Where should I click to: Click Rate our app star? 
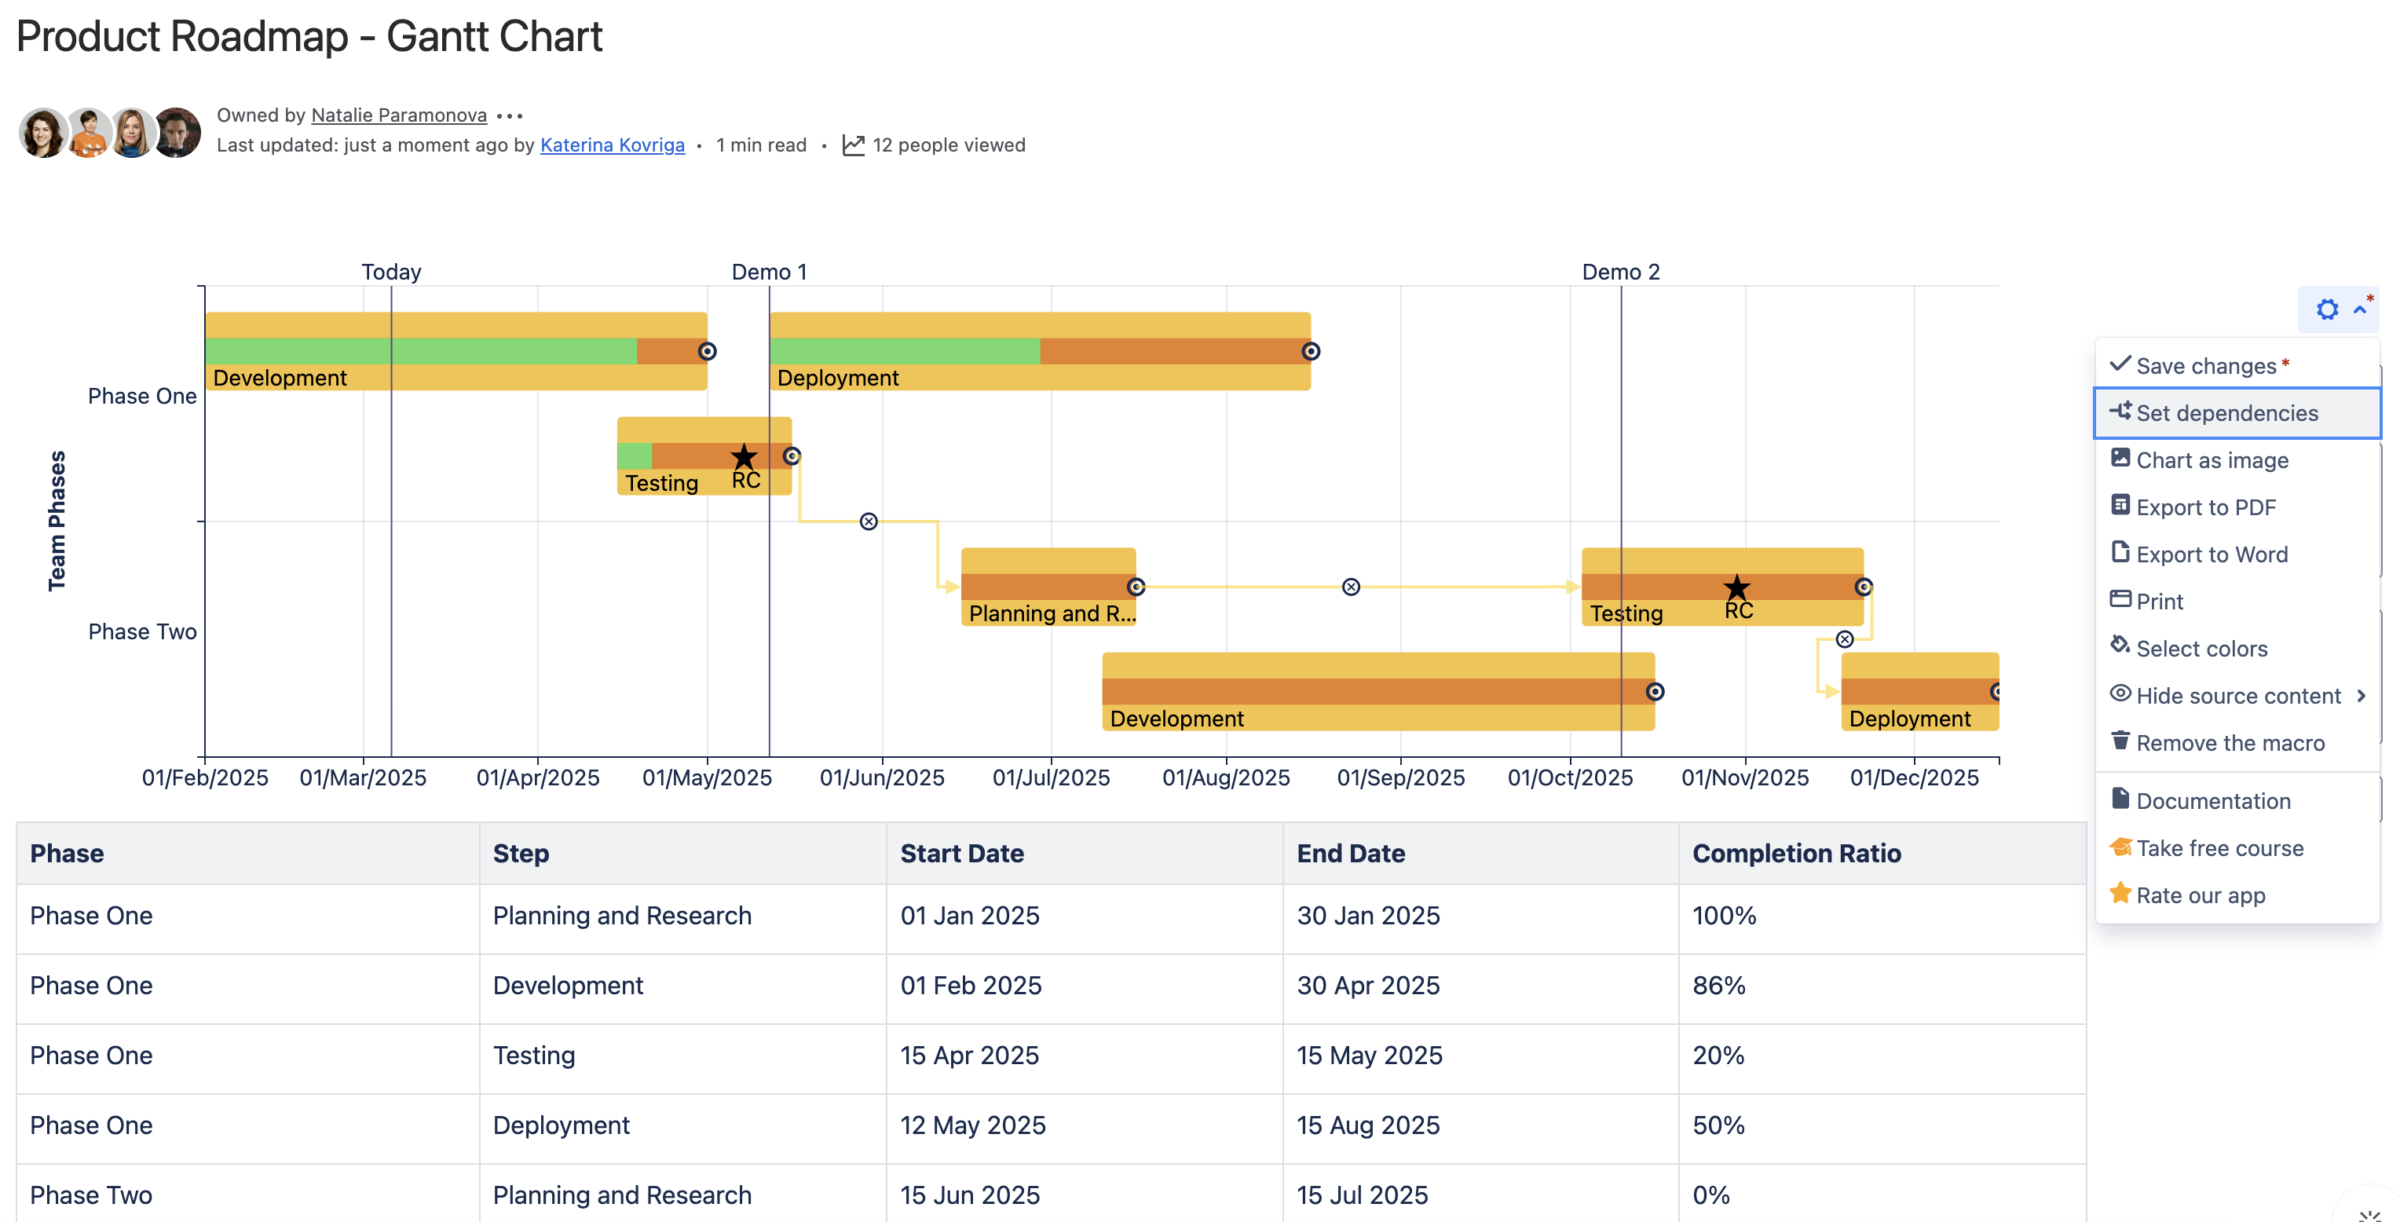tap(2120, 893)
